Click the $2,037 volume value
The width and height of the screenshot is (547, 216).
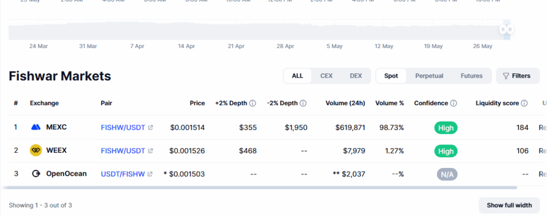pyautogui.click(x=354, y=174)
